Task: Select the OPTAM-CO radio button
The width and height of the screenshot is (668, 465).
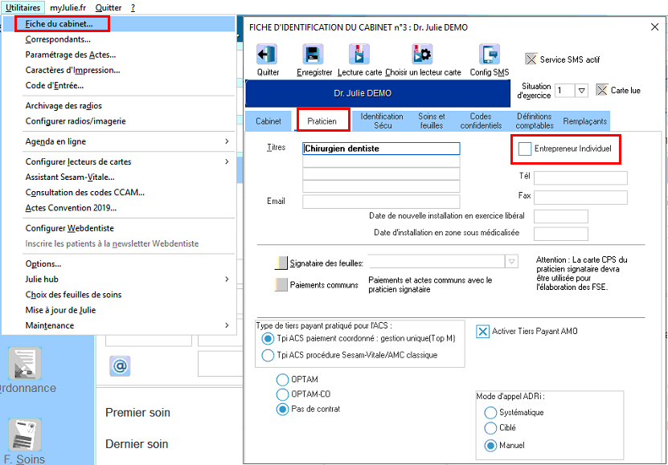Action: coord(282,394)
